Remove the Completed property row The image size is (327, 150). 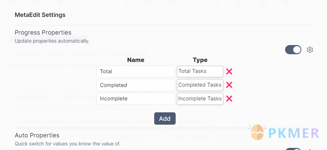tap(229, 85)
